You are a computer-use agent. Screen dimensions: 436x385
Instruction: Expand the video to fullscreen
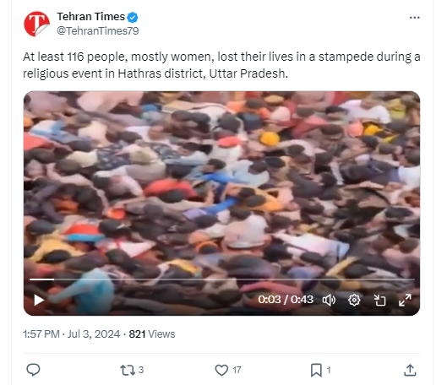(405, 300)
